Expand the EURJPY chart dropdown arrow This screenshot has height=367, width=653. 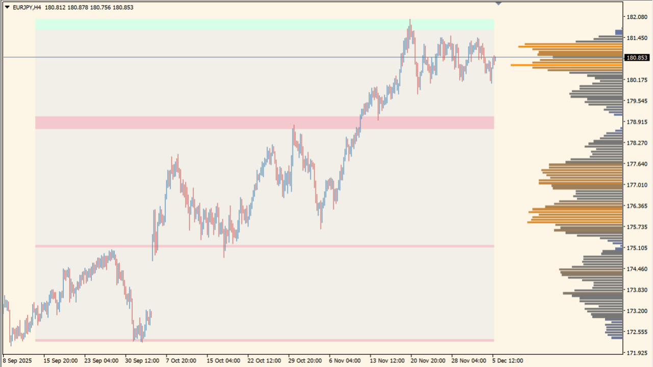pos(7,7)
